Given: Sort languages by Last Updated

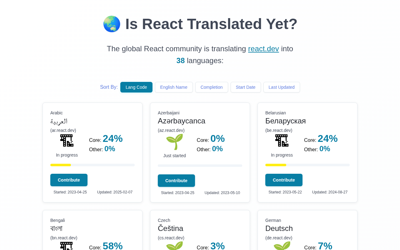Looking at the screenshot, I should (x=282, y=87).
